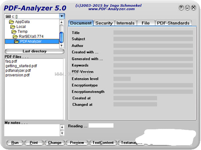Click the TextContent button

[103, 143]
